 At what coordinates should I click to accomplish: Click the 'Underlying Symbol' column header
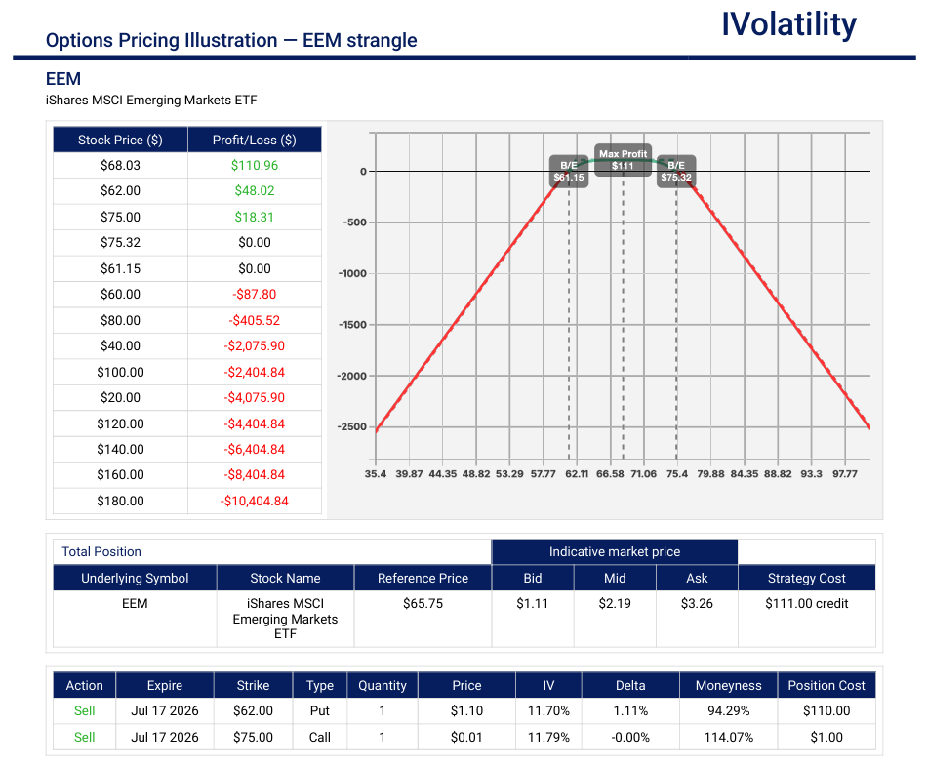click(135, 578)
